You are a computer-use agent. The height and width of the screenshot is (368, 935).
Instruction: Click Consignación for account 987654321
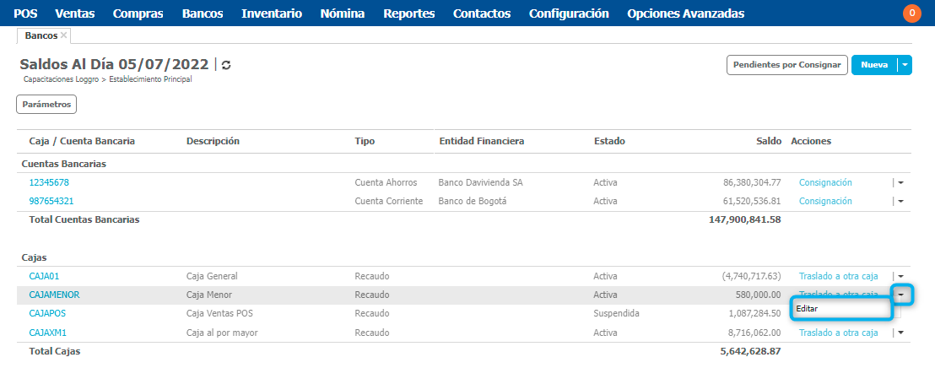[x=825, y=202]
